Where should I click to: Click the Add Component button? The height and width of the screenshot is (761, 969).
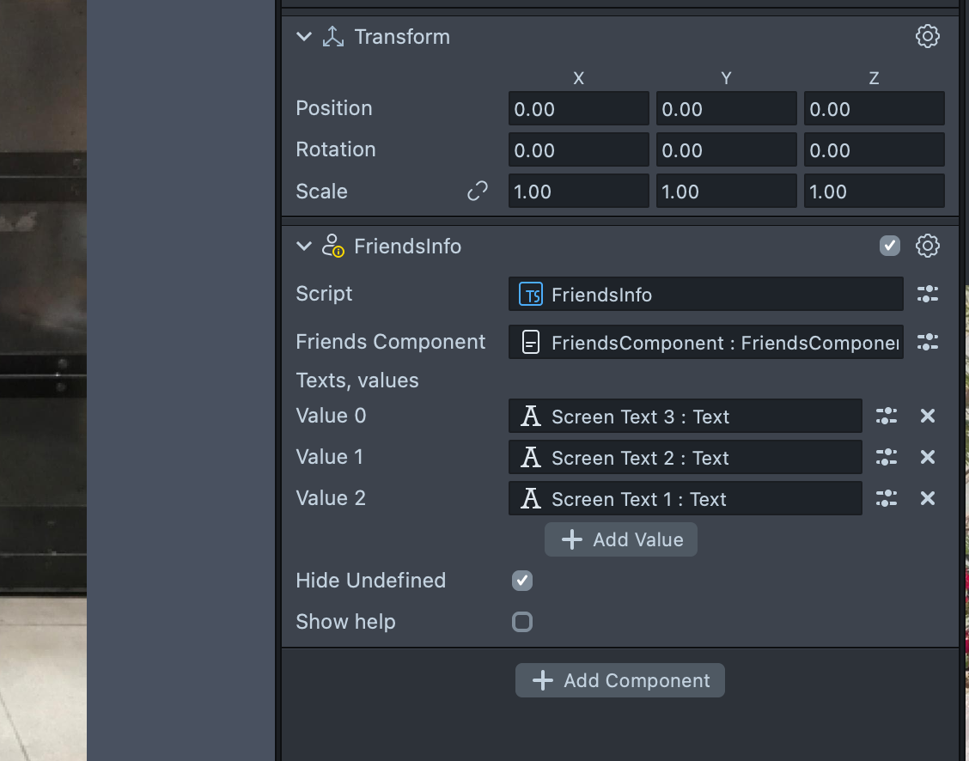pyautogui.click(x=619, y=681)
